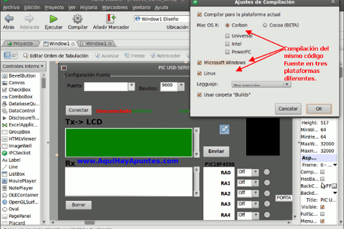Select CheckBox control in list
The width and height of the screenshot is (344, 229).
pos(17,89)
